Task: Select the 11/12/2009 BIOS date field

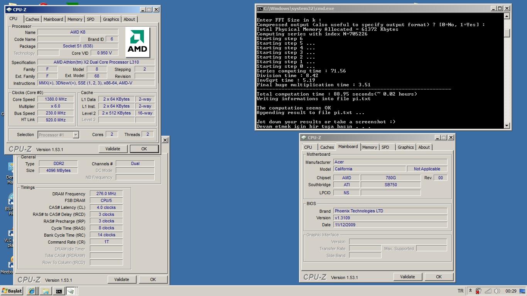Action: point(390,225)
